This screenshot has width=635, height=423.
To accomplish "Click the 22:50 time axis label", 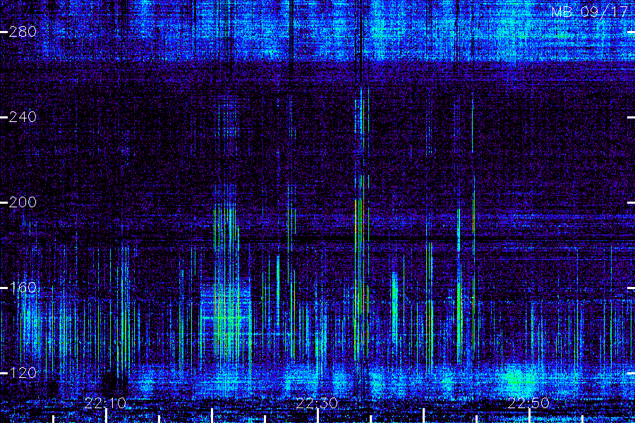I will point(528,403).
